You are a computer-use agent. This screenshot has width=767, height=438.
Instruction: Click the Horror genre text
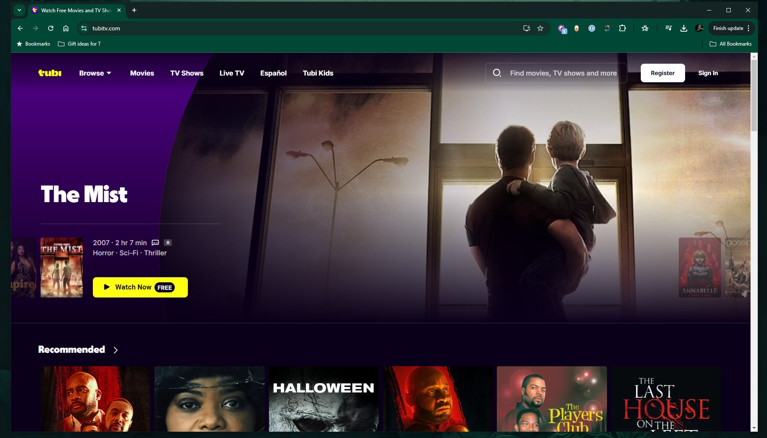tap(103, 253)
